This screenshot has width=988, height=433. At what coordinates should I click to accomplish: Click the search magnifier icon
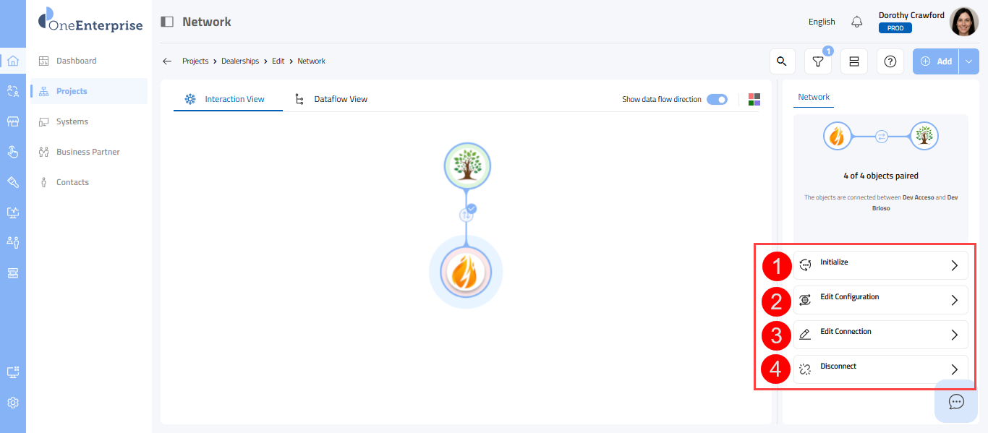781,61
